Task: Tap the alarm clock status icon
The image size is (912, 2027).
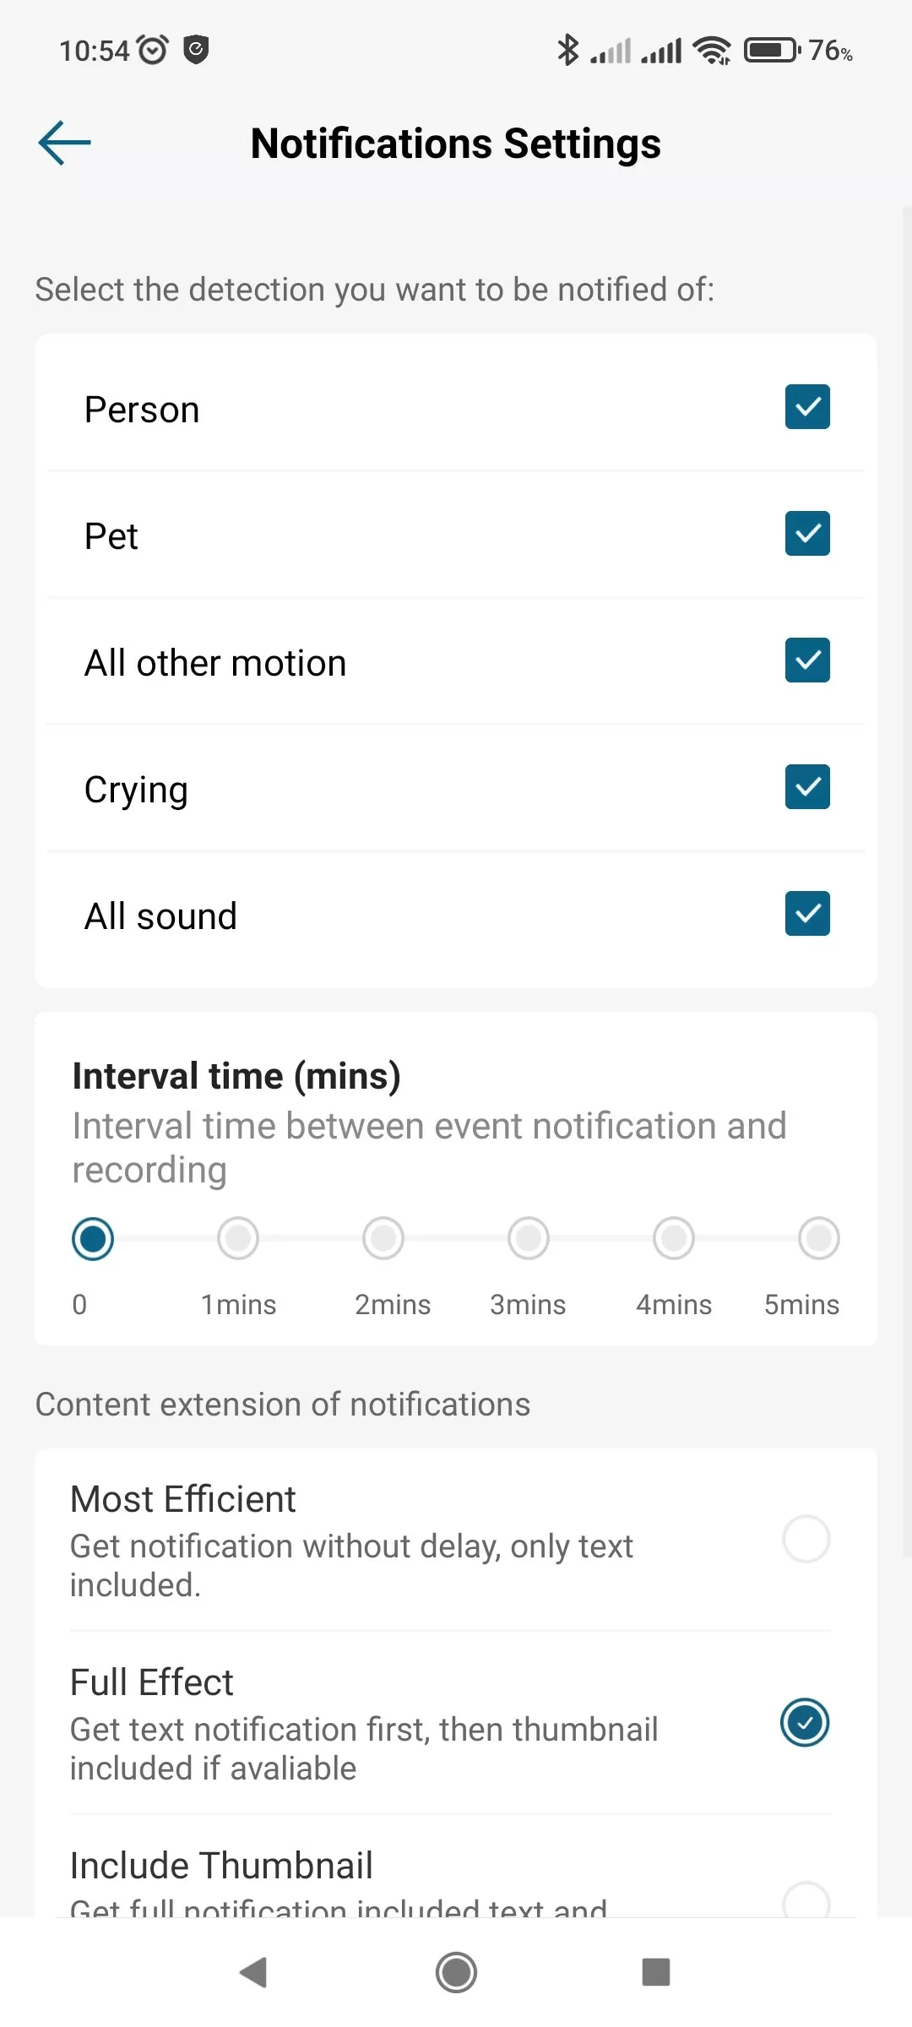Action: pyautogui.click(x=153, y=51)
